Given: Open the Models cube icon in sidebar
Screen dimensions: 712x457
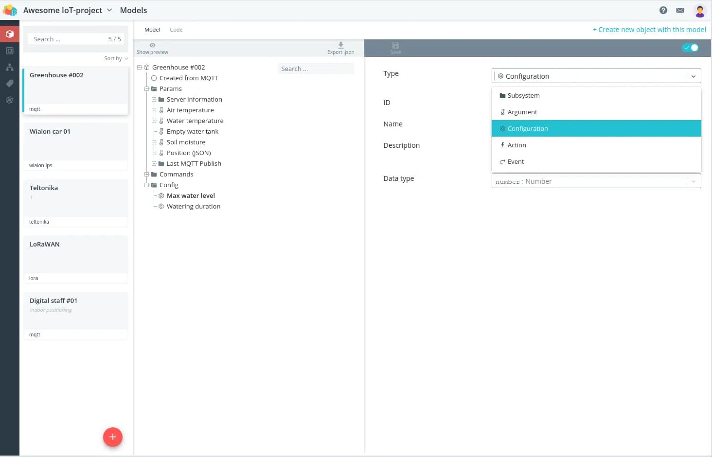Looking at the screenshot, I should pos(10,34).
